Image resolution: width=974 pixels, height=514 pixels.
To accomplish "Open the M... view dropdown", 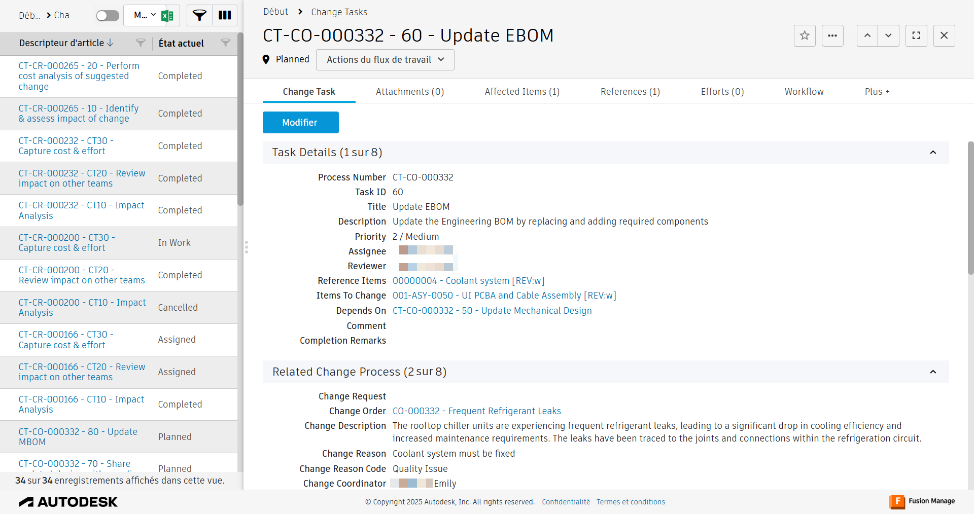I will (x=145, y=15).
